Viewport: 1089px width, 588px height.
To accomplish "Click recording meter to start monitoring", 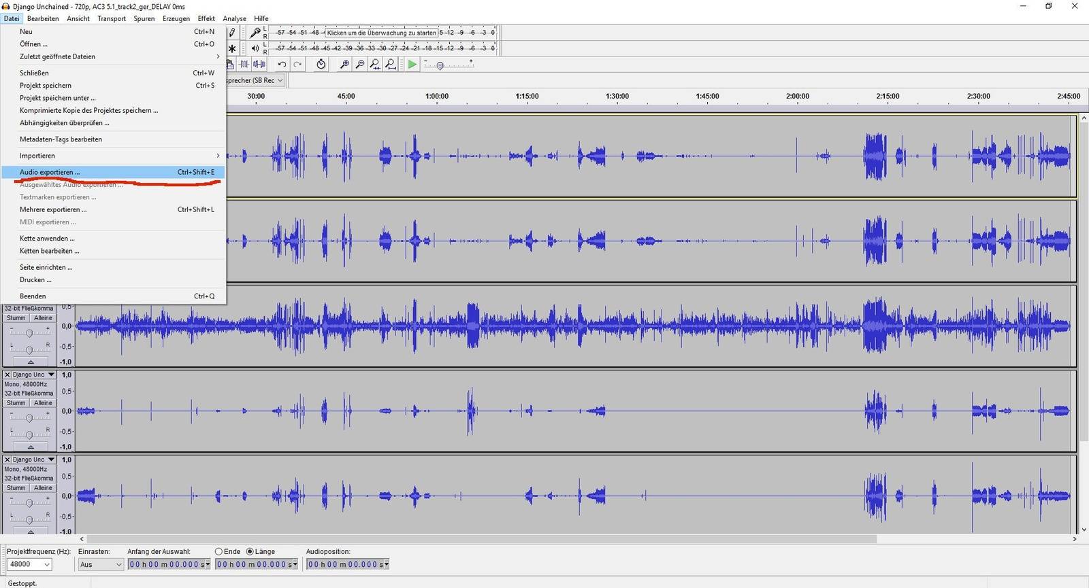I will click(x=381, y=32).
